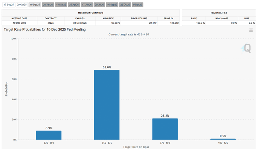Click the 69.0% bar for 350-375
The height and width of the screenshot is (149, 256).
pos(107,105)
